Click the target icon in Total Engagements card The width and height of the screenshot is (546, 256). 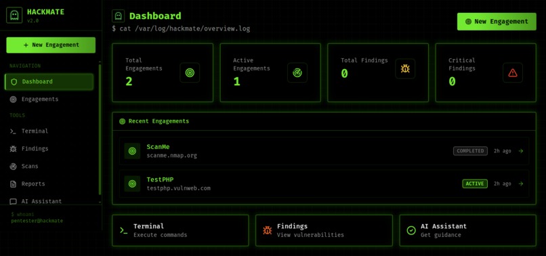click(x=190, y=72)
